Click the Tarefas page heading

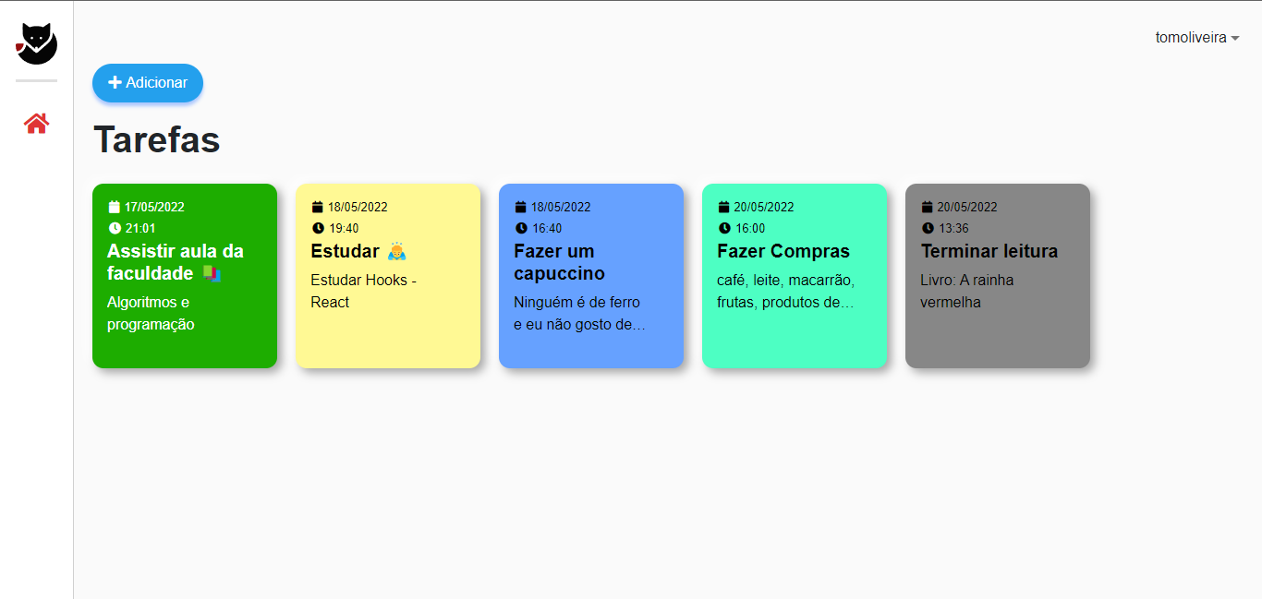point(157,139)
